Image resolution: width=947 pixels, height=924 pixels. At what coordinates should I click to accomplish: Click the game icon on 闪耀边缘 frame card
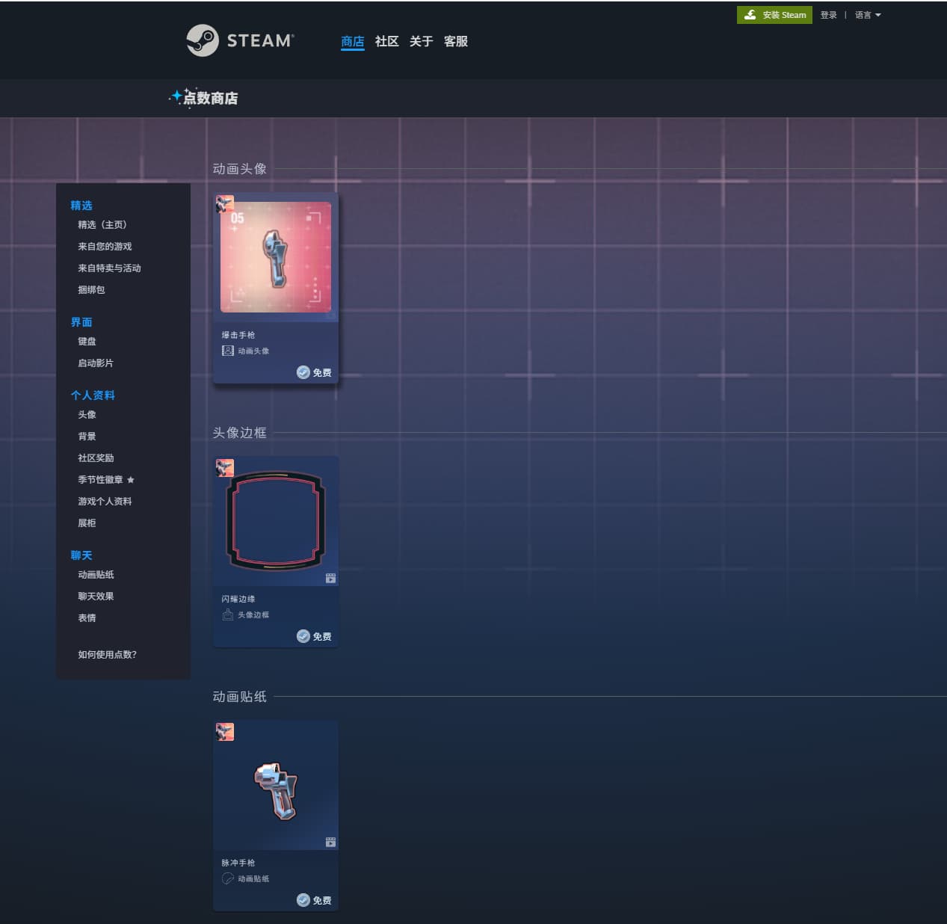coord(225,468)
